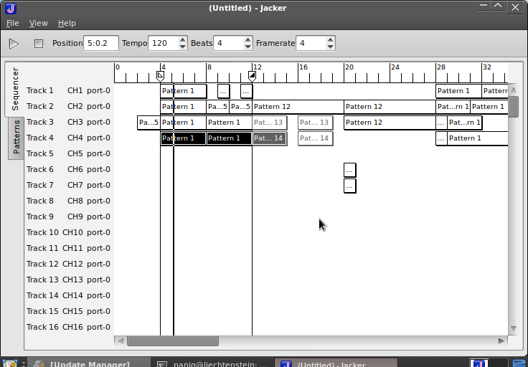Switch to the Patterns tab
528x367 pixels.
16,137
